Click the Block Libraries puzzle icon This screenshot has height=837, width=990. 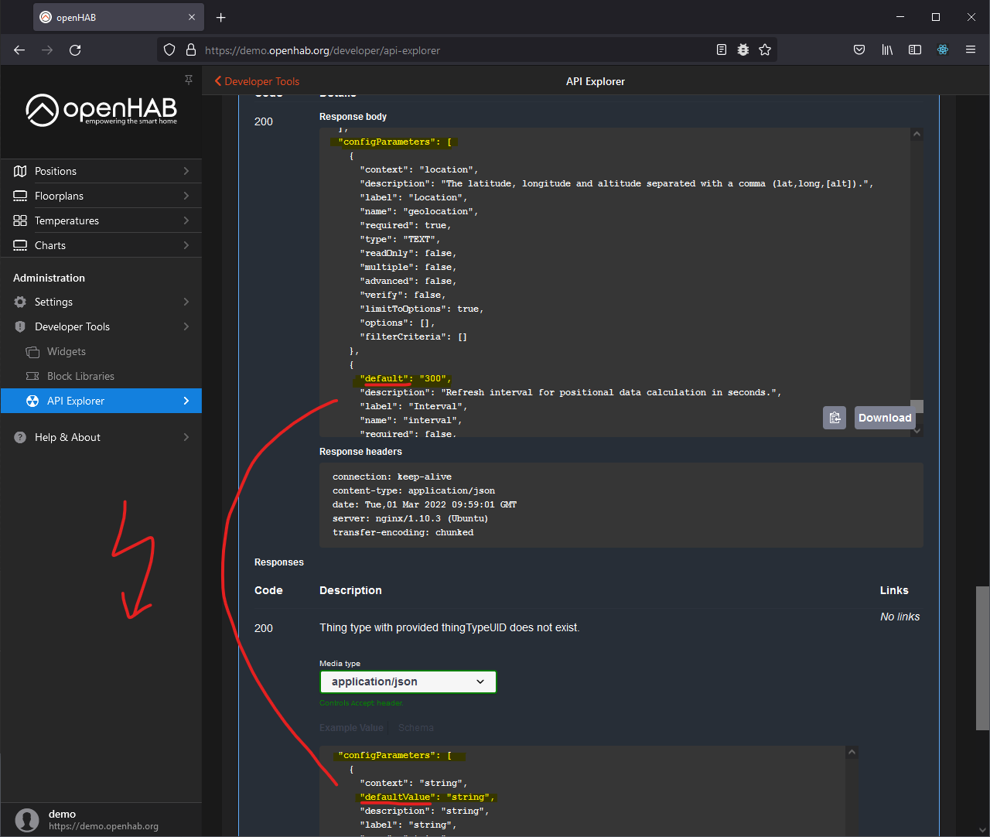[32, 376]
